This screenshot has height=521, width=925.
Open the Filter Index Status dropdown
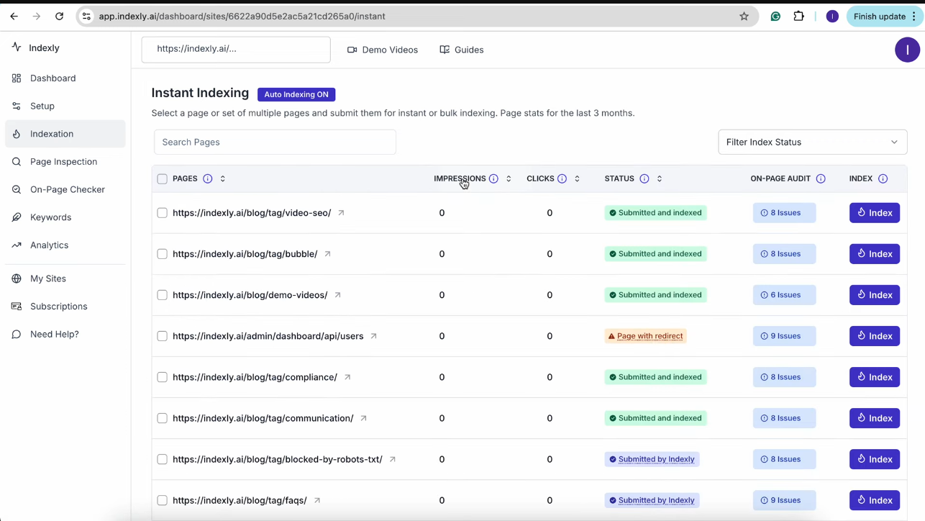(x=812, y=142)
